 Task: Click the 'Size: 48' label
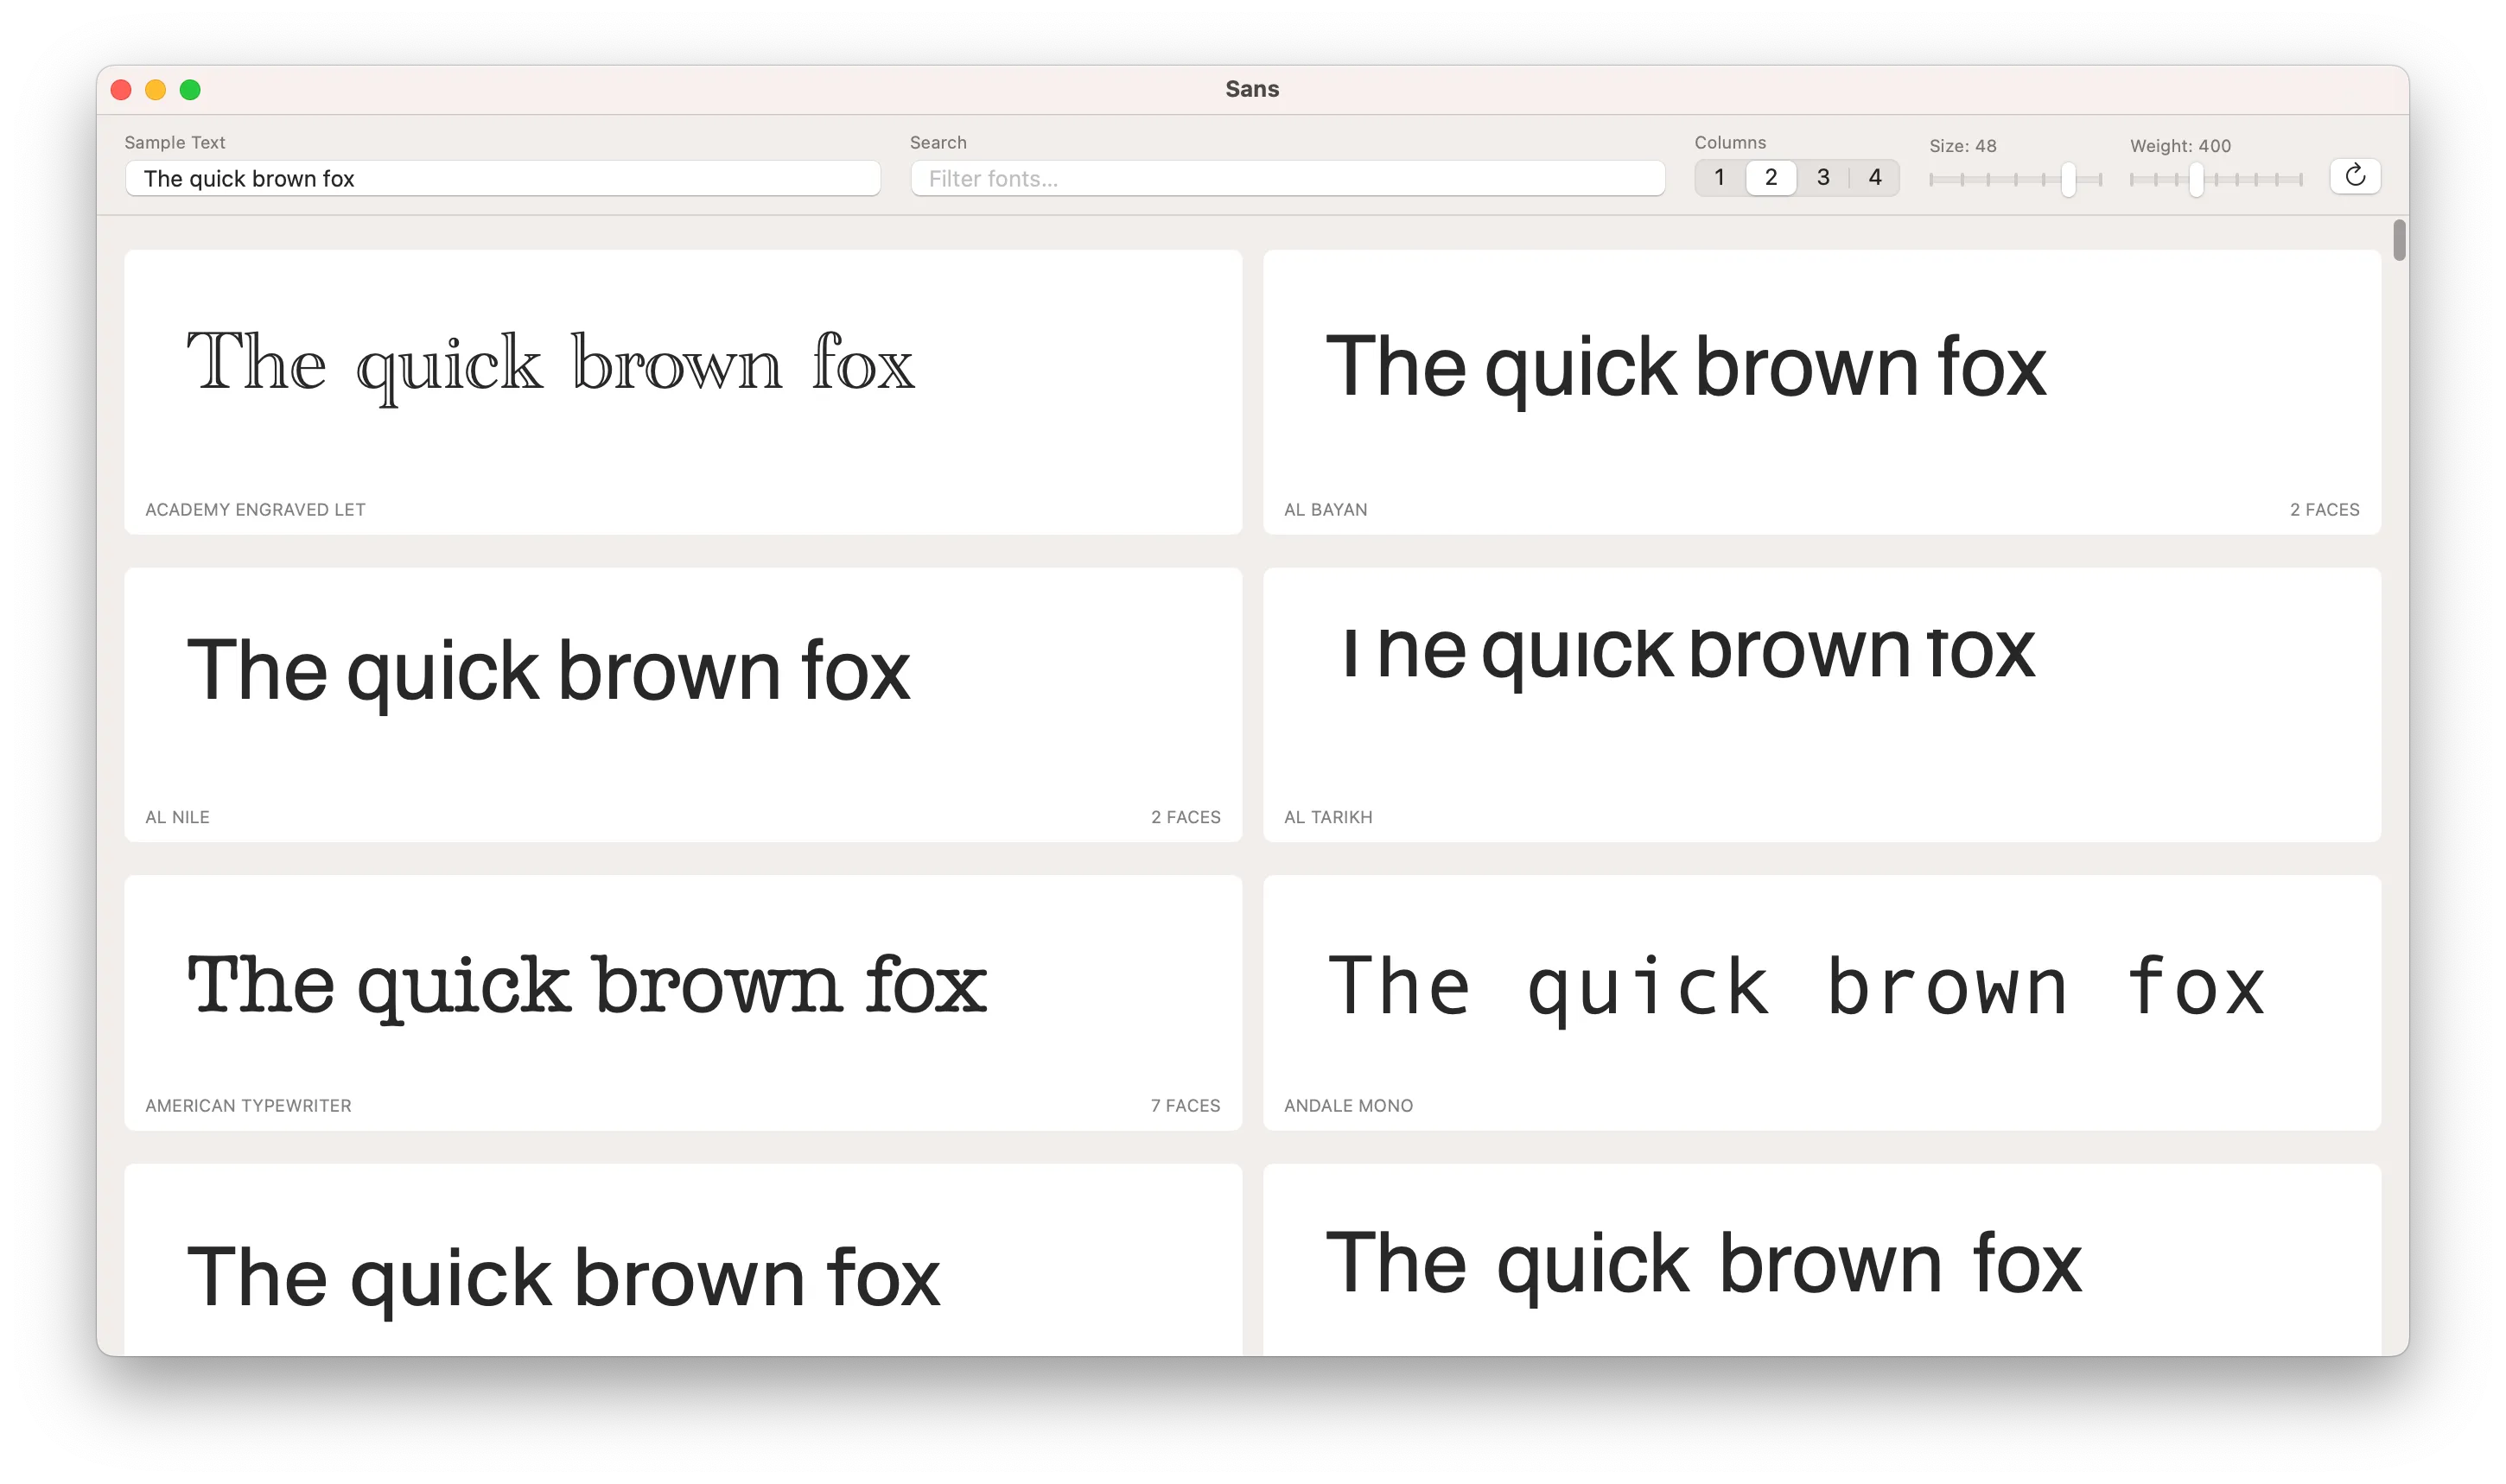1962,146
